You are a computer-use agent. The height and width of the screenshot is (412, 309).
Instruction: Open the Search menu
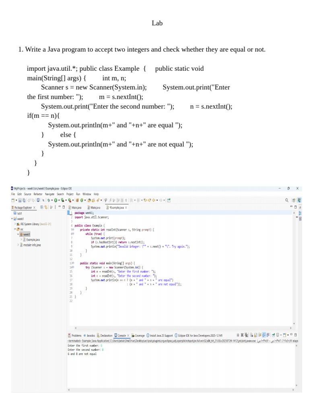tap(60, 194)
